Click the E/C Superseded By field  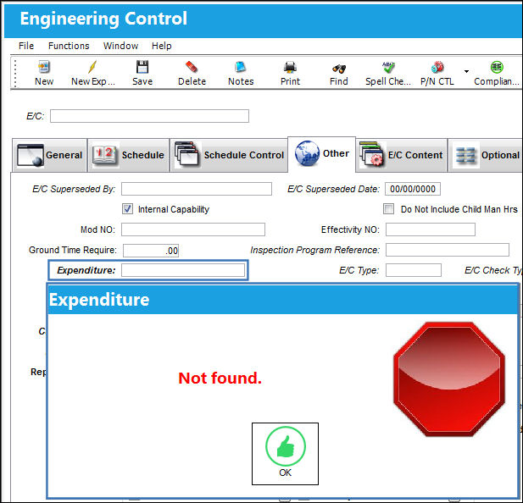[x=197, y=189]
